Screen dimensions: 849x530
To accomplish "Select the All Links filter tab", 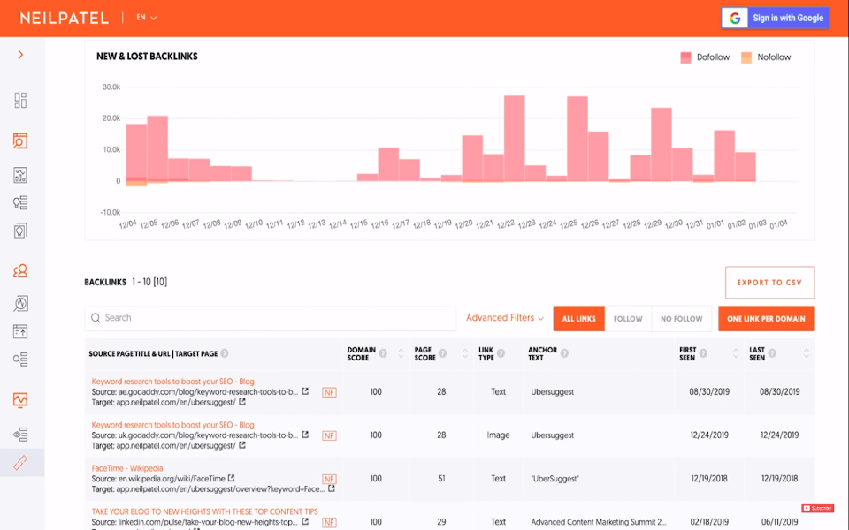I will [x=578, y=319].
